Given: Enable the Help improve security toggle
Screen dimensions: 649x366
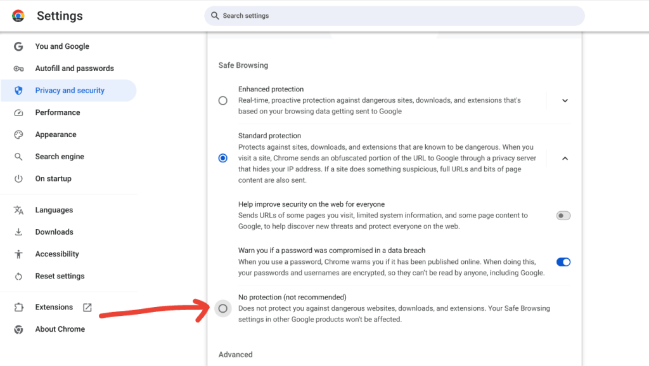Looking at the screenshot, I should coord(563,215).
